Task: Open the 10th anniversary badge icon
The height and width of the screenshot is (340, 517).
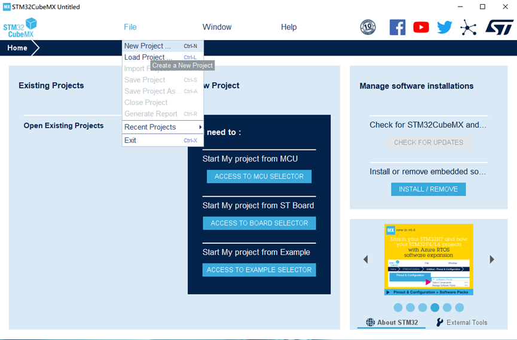Action: click(368, 27)
